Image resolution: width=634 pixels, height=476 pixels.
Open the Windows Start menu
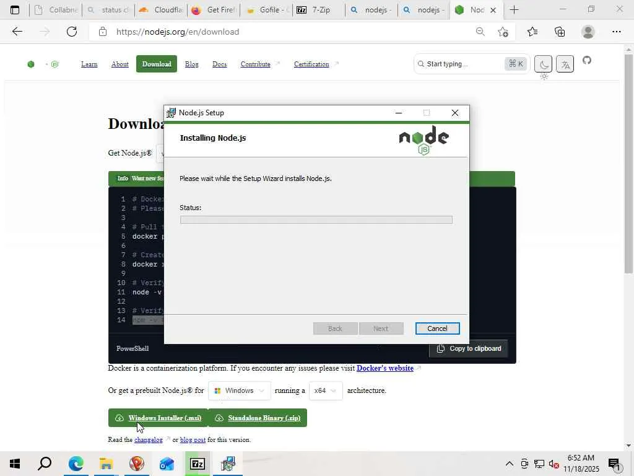pos(15,464)
